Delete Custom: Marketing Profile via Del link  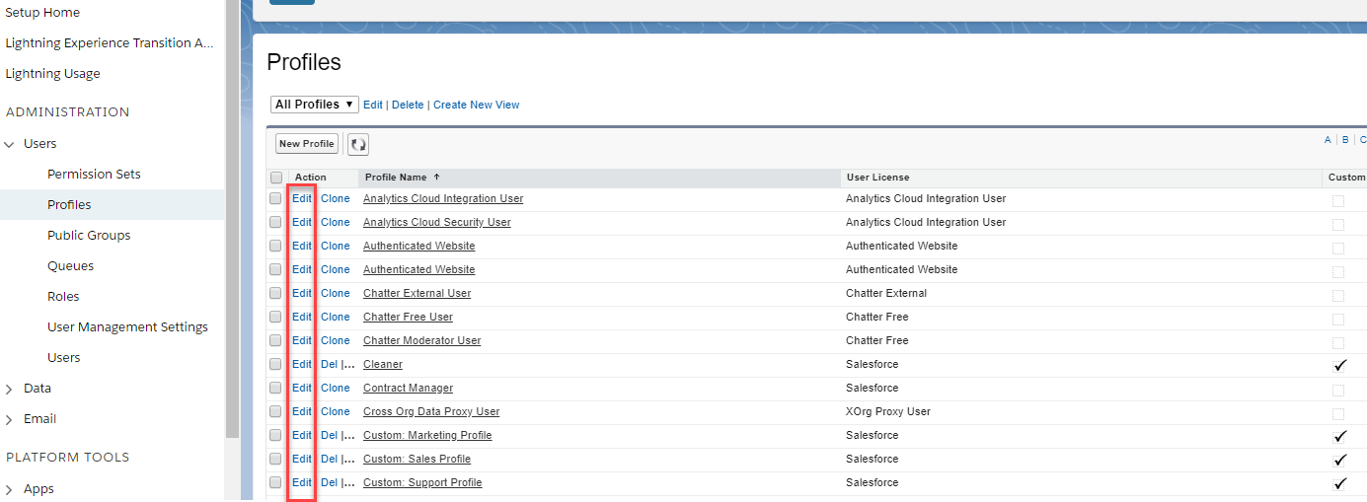pyautogui.click(x=330, y=435)
